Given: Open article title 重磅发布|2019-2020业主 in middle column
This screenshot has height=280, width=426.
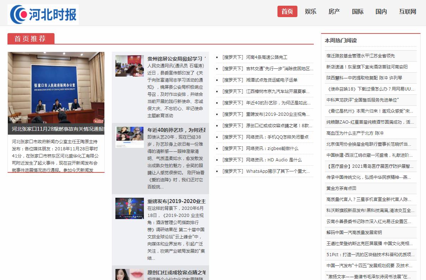Looking at the screenshot, I should (176, 201).
